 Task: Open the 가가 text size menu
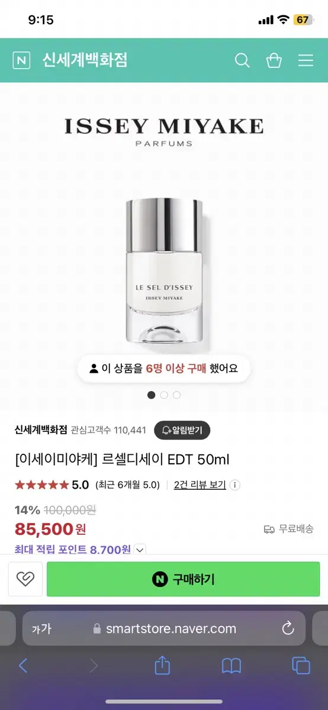(x=41, y=628)
